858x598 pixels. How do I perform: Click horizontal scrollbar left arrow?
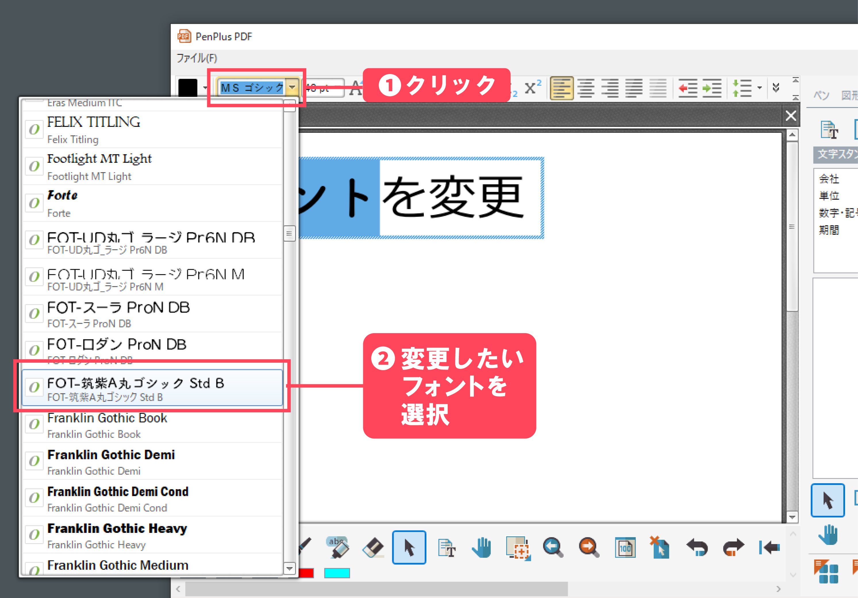pyautogui.click(x=178, y=589)
